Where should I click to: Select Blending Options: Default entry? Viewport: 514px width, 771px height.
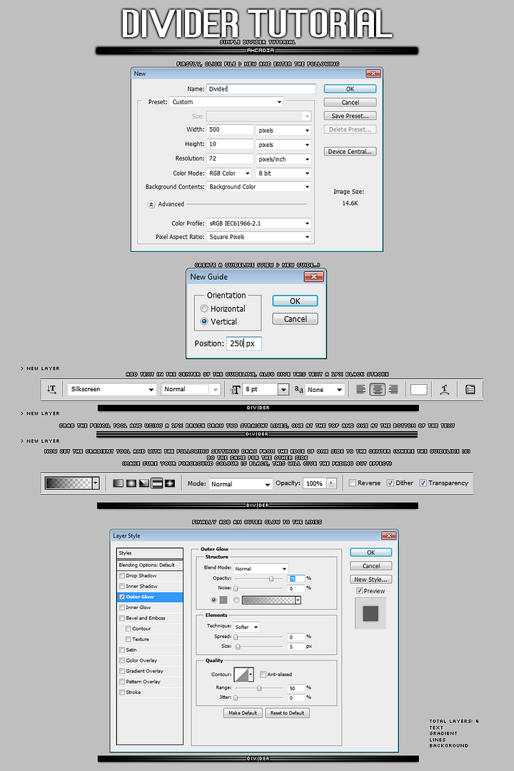[150, 565]
